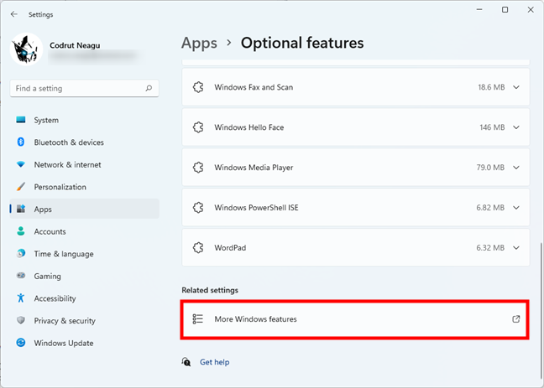
Task: Open More Windows features
Action: pos(355,319)
